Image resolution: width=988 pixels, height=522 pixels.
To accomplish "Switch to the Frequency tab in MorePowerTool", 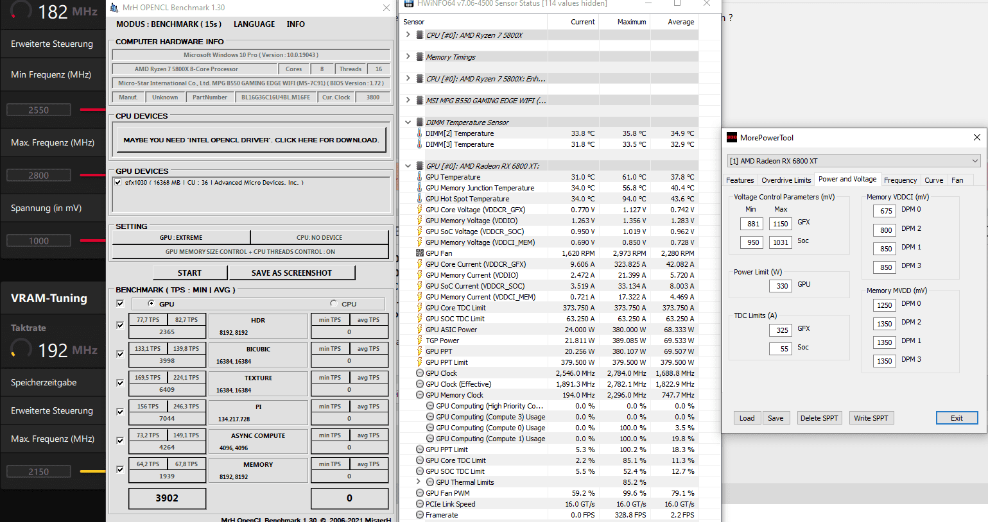I will tap(900, 180).
